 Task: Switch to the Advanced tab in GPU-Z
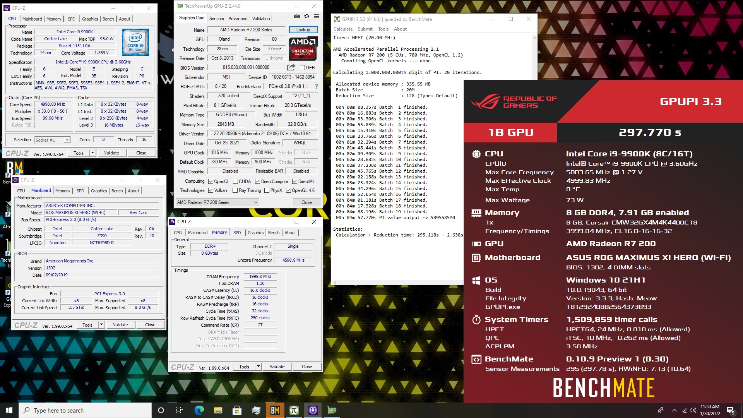click(x=238, y=18)
